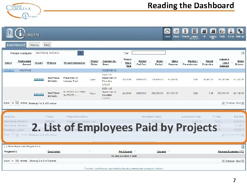Sort by Project Status column
Screen dimensions: 247x185
[94, 63]
